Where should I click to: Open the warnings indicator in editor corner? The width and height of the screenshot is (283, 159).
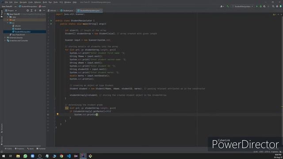[x=275, y=14]
